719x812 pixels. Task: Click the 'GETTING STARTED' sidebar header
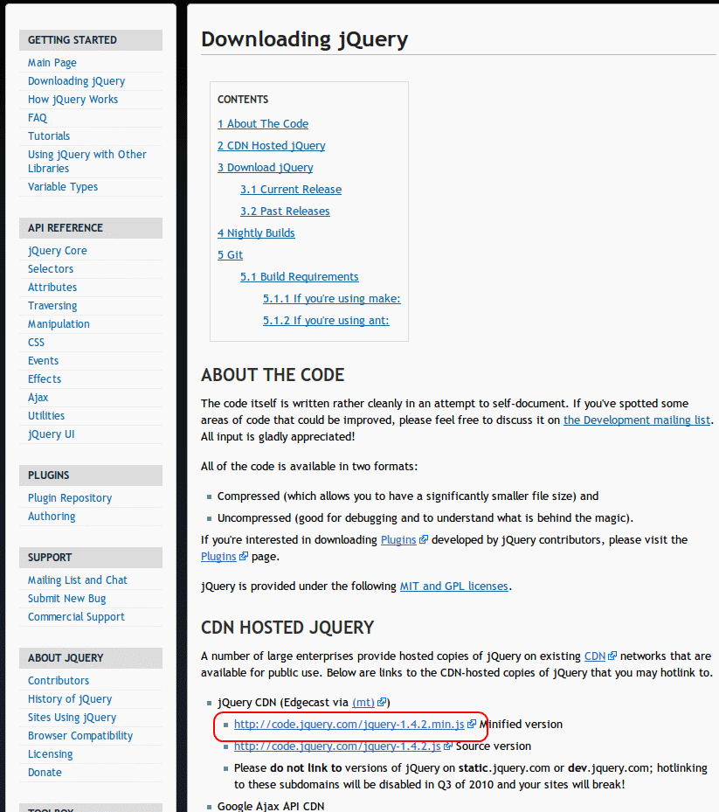tap(91, 40)
